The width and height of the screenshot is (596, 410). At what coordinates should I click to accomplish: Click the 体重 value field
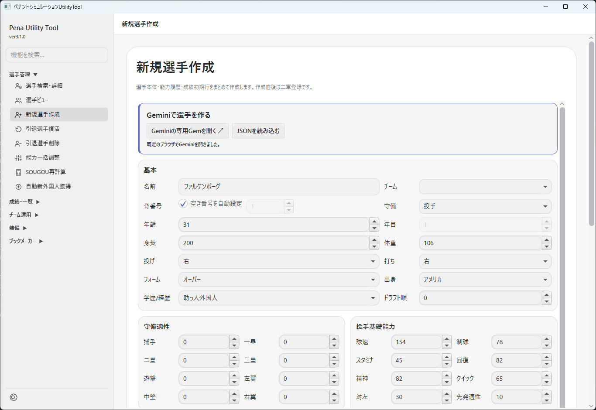tap(480, 243)
